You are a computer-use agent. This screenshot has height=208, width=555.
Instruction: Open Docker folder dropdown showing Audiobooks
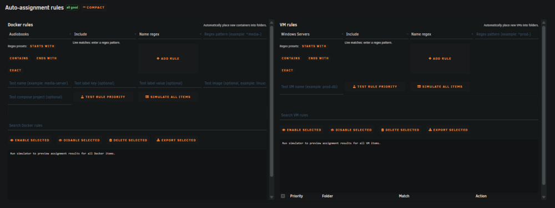point(39,34)
